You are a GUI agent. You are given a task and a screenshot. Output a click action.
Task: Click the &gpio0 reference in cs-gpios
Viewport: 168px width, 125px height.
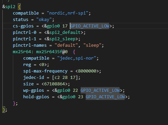52,26
